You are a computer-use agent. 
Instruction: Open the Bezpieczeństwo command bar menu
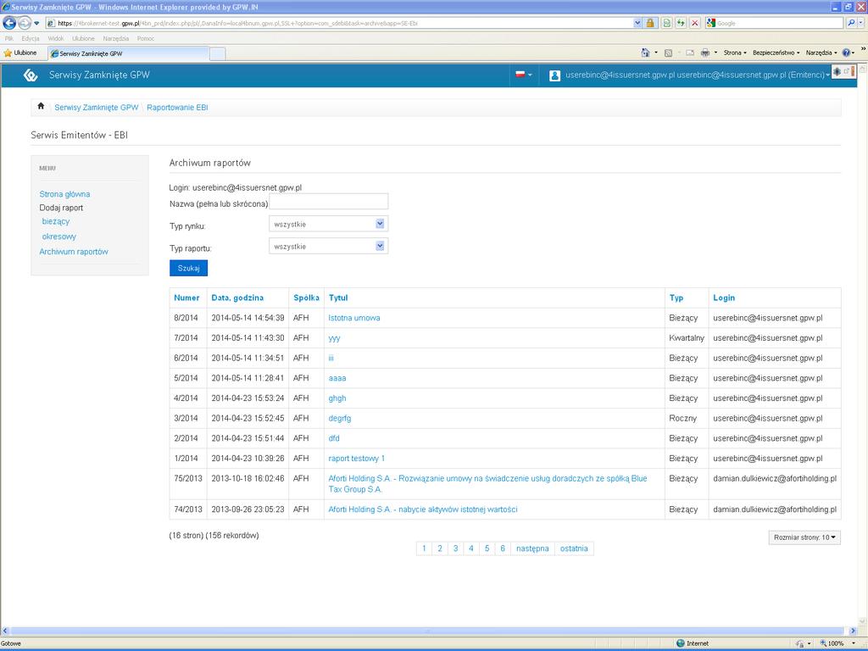776,53
